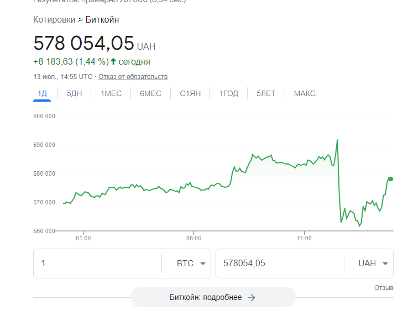The image size is (419, 311).
Task: Select the С1ЯН year-to-date tab
Action: point(190,93)
